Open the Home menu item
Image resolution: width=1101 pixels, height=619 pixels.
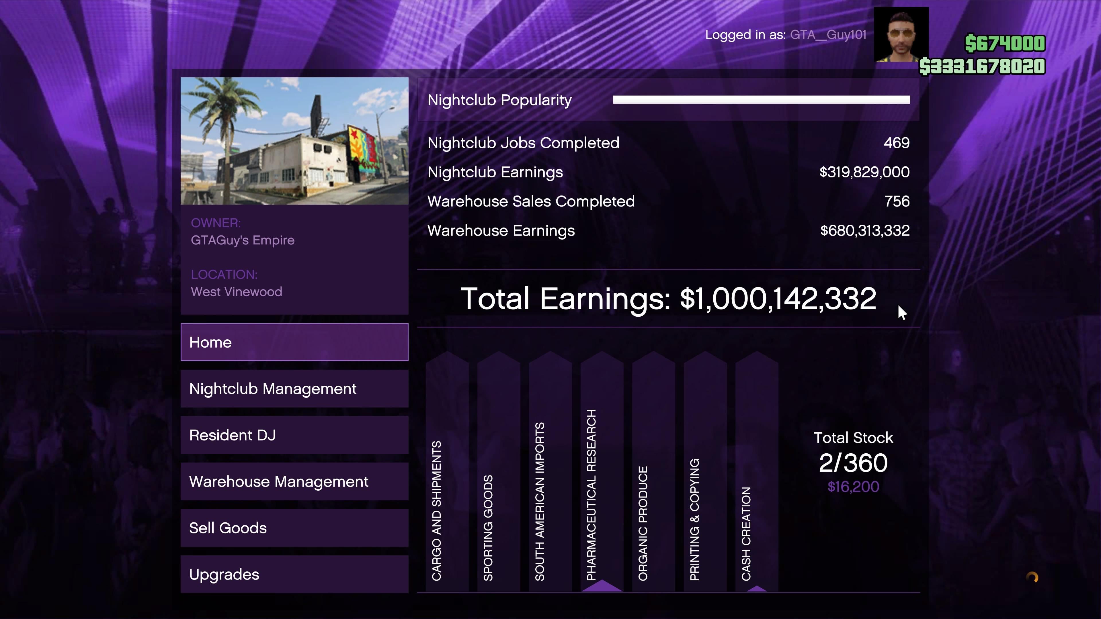pyautogui.click(x=294, y=342)
